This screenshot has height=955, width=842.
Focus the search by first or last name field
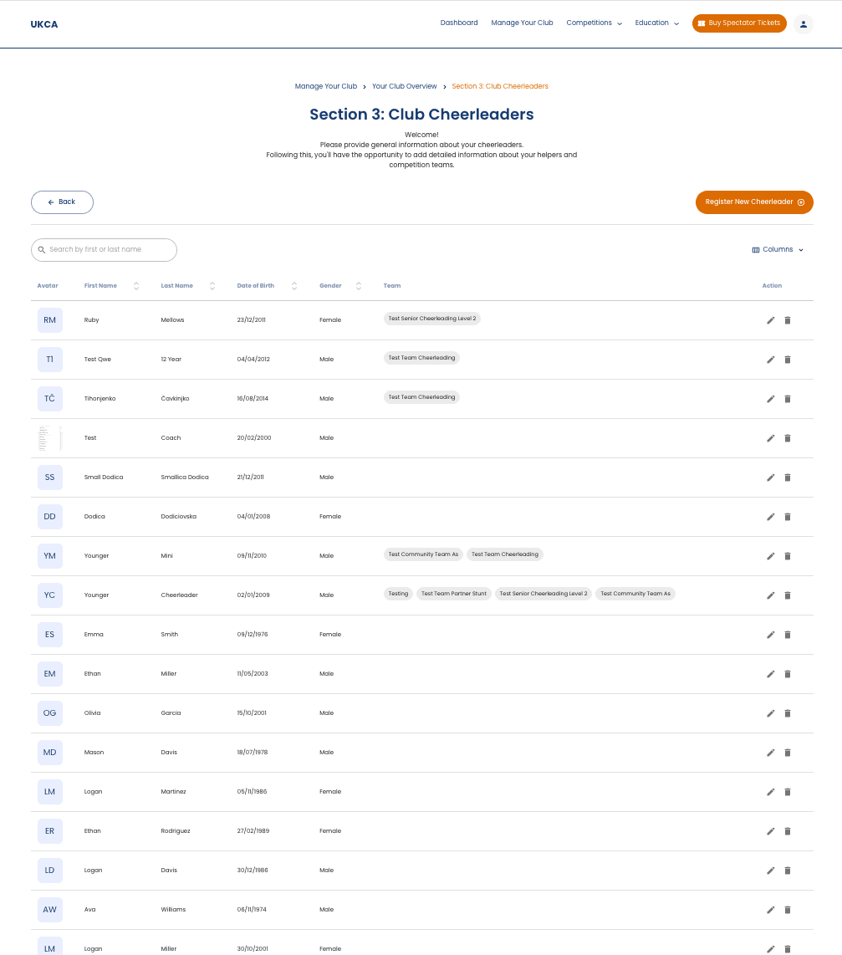105,250
